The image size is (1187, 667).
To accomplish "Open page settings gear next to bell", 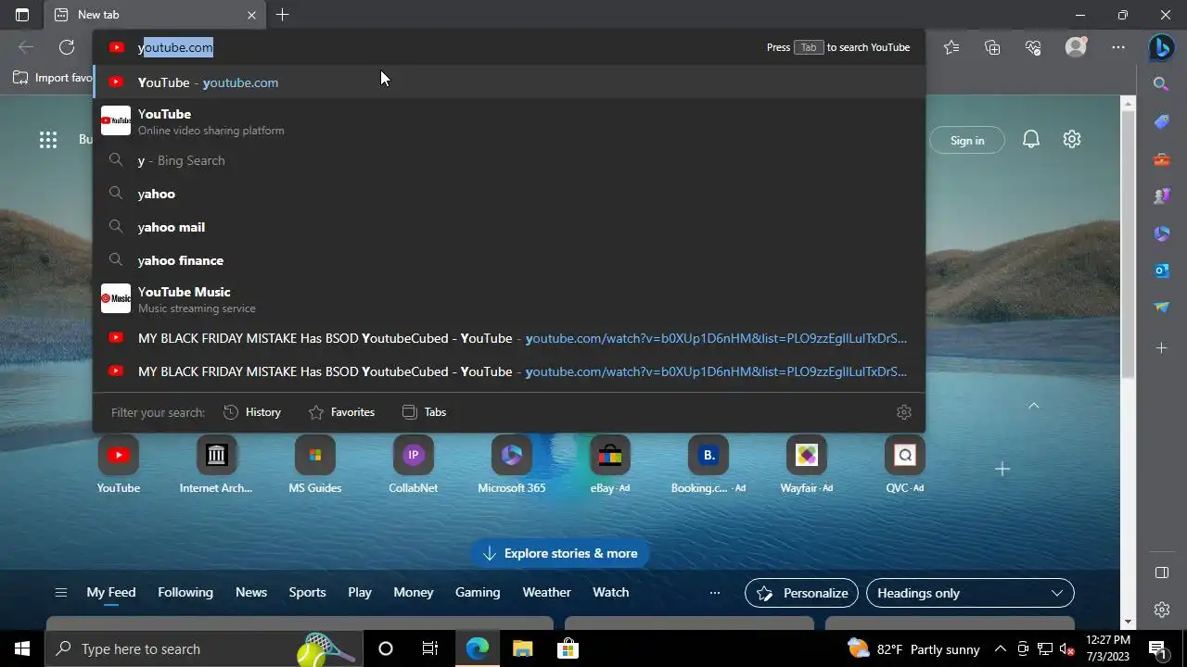I will point(1072,140).
